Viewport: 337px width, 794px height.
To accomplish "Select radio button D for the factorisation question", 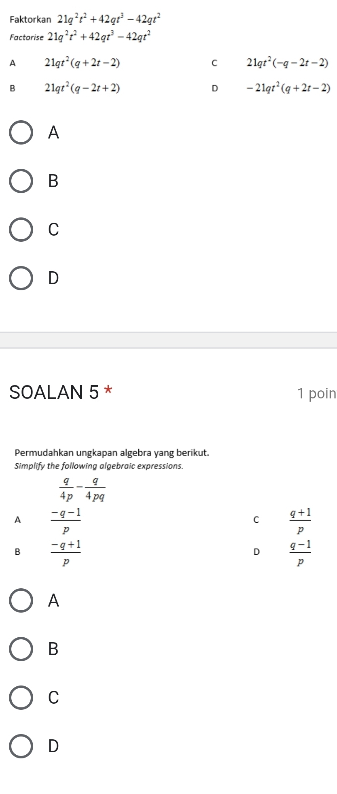I will click(x=21, y=279).
